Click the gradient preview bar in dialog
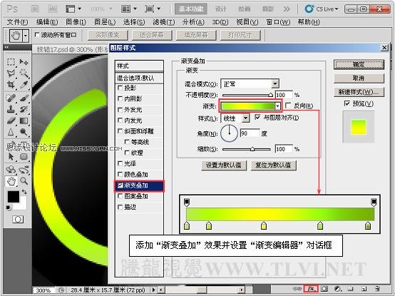 (247, 106)
